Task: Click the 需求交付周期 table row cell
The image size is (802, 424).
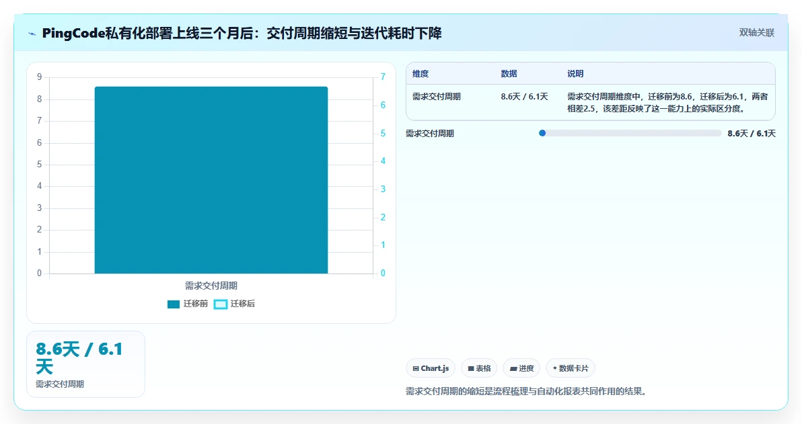Action: pos(436,97)
